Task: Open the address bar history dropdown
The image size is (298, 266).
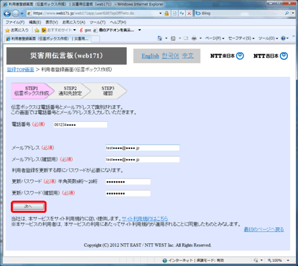Action: click(160, 13)
